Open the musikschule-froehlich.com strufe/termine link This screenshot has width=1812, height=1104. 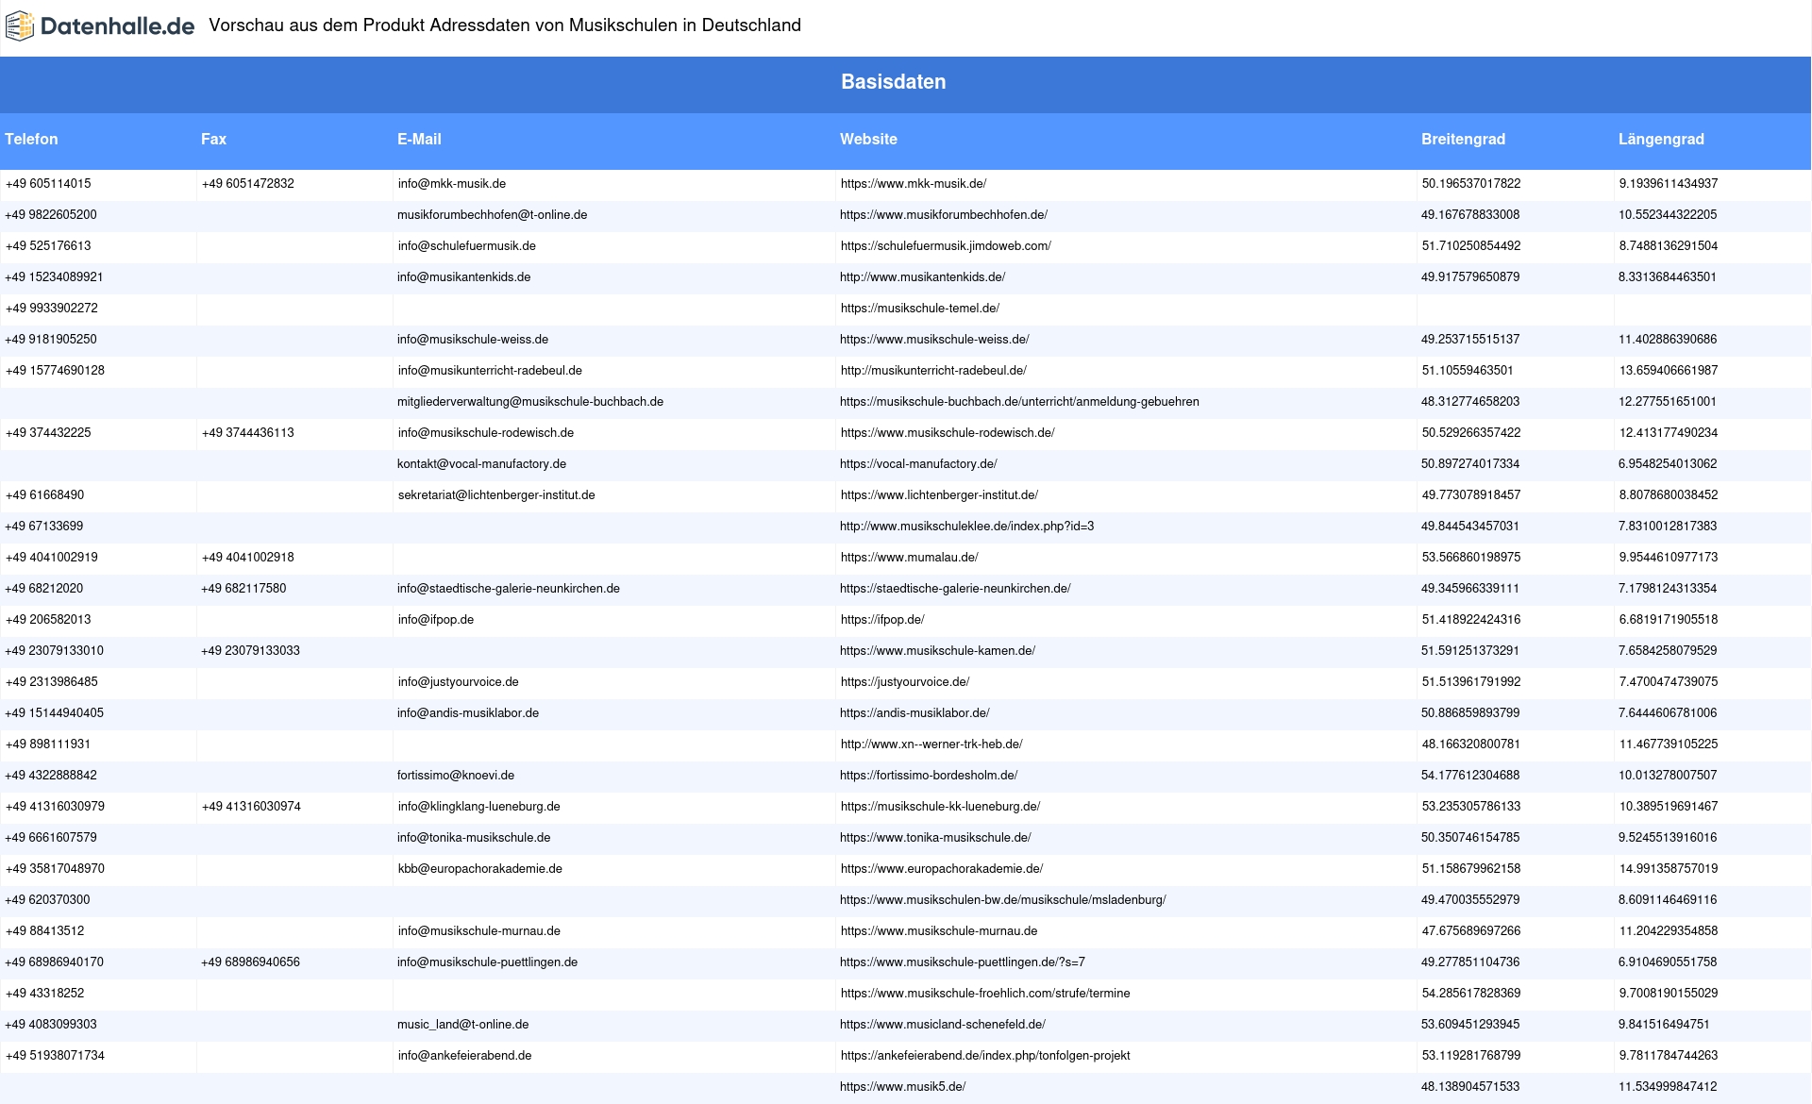pos(985,994)
